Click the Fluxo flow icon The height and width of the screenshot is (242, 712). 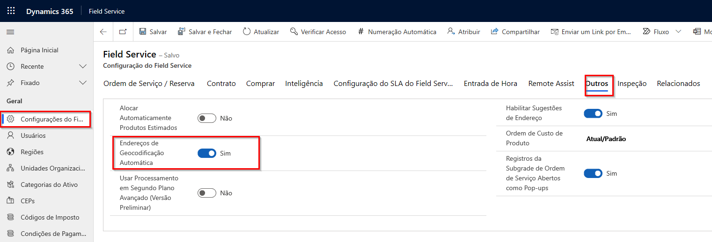click(x=646, y=32)
